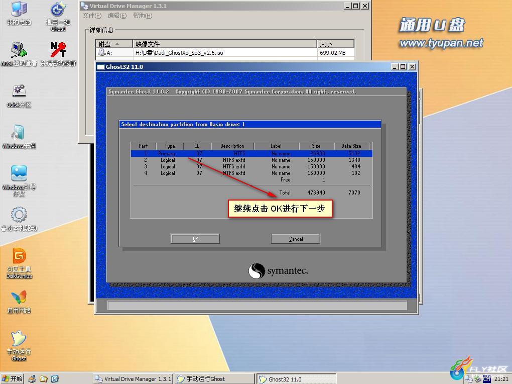Screen dimensions: 512x384
Task: Select drive A: row in Virtual Drive Manager
Action: [x=225, y=53]
